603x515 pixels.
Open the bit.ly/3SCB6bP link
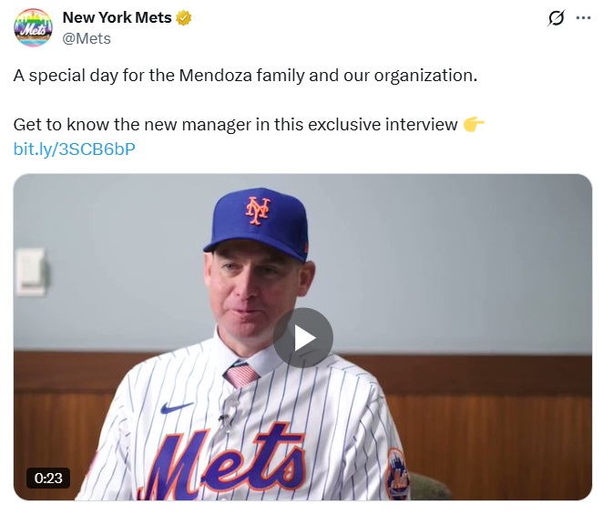pos(75,149)
